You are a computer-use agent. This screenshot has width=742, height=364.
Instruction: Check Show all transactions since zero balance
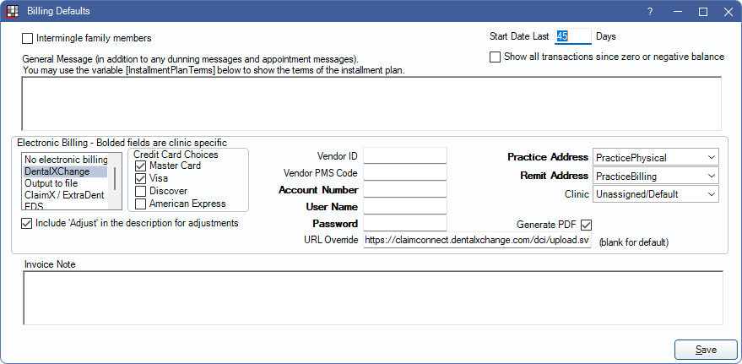496,57
